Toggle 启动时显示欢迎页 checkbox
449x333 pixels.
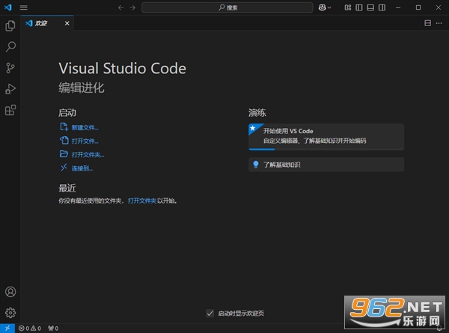click(x=210, y=314)
